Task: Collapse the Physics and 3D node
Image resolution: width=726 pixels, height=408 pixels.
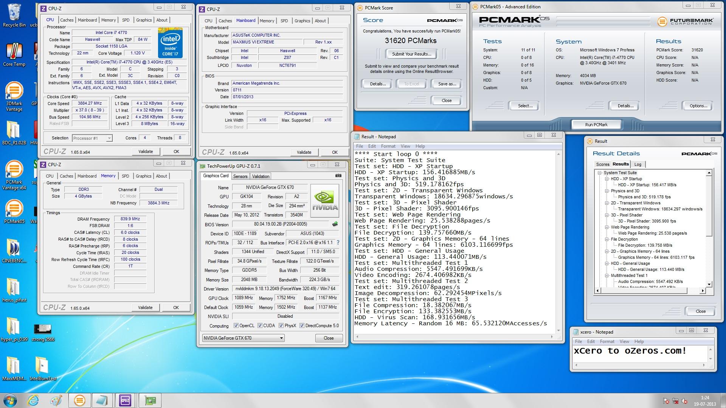Action: (x=607, y=191)
